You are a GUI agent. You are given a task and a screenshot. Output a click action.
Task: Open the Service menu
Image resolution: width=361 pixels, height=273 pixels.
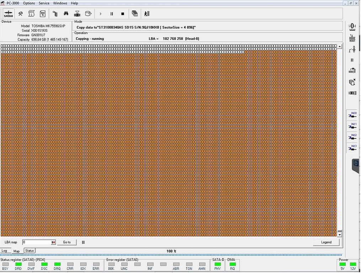44,3
